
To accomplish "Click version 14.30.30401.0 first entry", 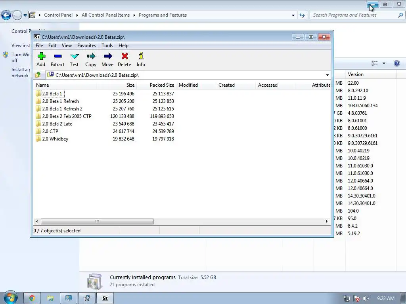I will [x=362, y=196].
